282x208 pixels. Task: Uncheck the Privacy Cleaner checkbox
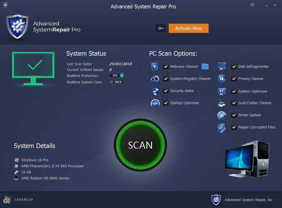click(234, 79)
